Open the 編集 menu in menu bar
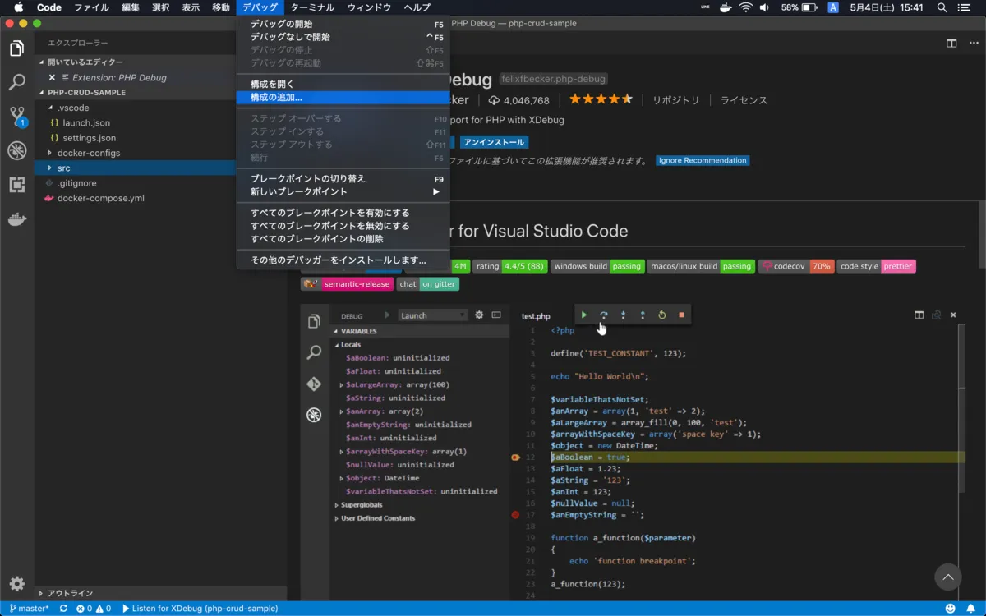 click(x=131, y=7)
